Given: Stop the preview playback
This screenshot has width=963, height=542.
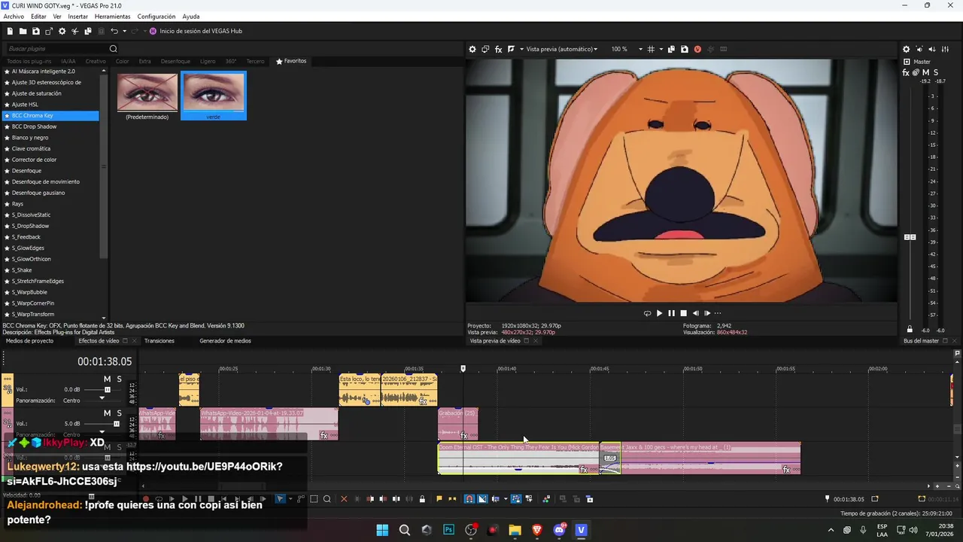Looking at the screenshot, I should (x=683, y=313).
